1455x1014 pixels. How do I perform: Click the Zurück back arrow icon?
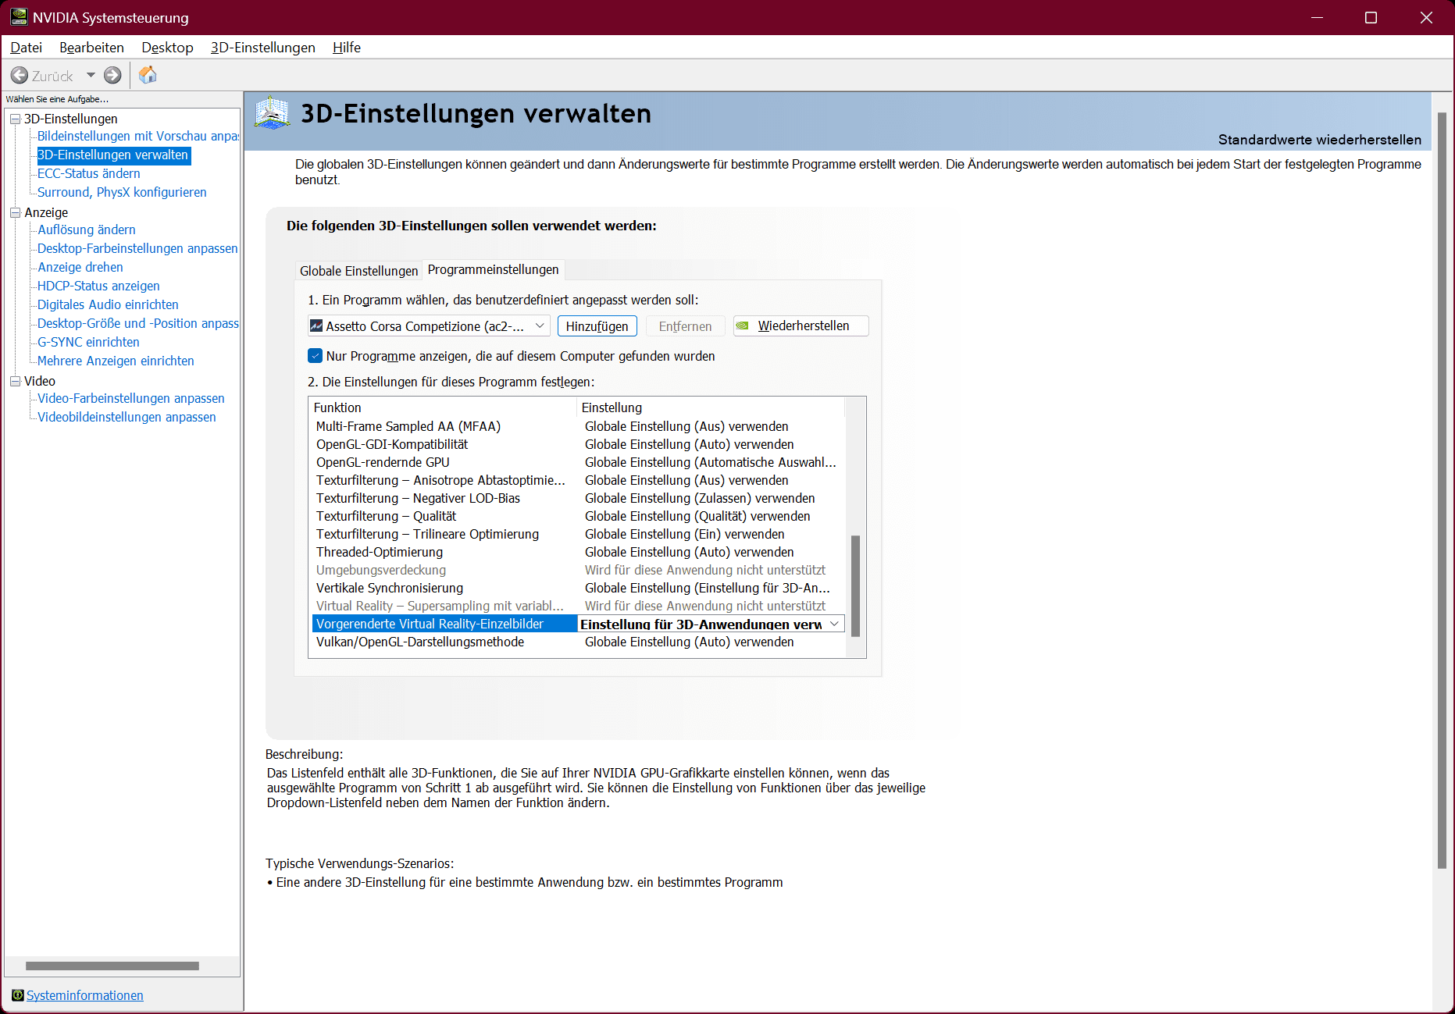pos(20,76)
